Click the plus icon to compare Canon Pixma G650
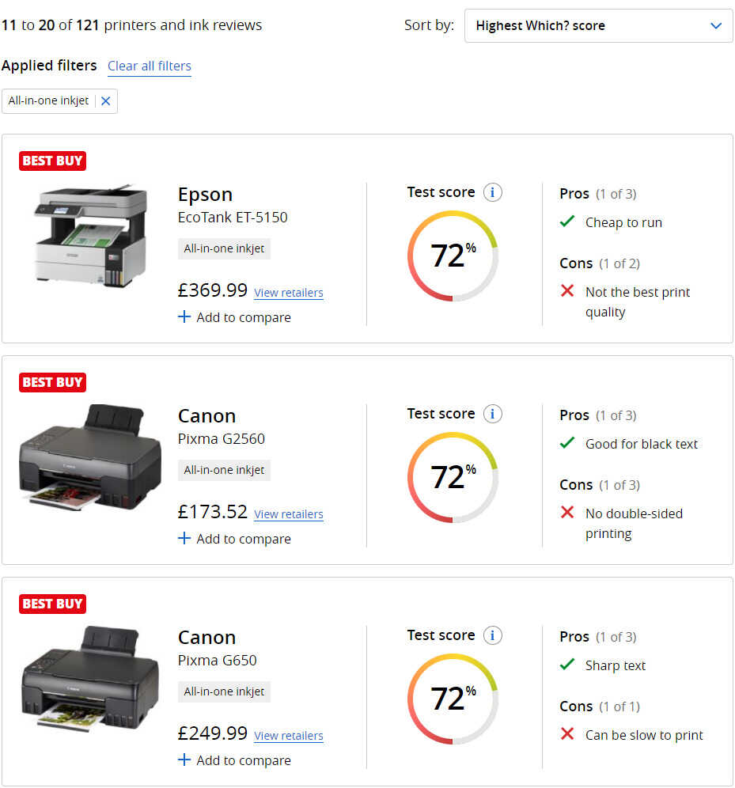Screen dimensions: 735x788 tap(184, 760)
